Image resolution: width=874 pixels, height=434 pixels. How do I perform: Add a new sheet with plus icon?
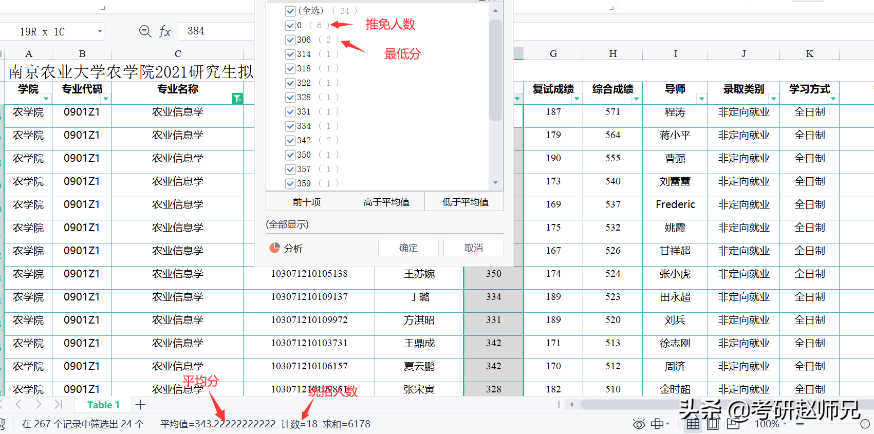pos(140,405)
